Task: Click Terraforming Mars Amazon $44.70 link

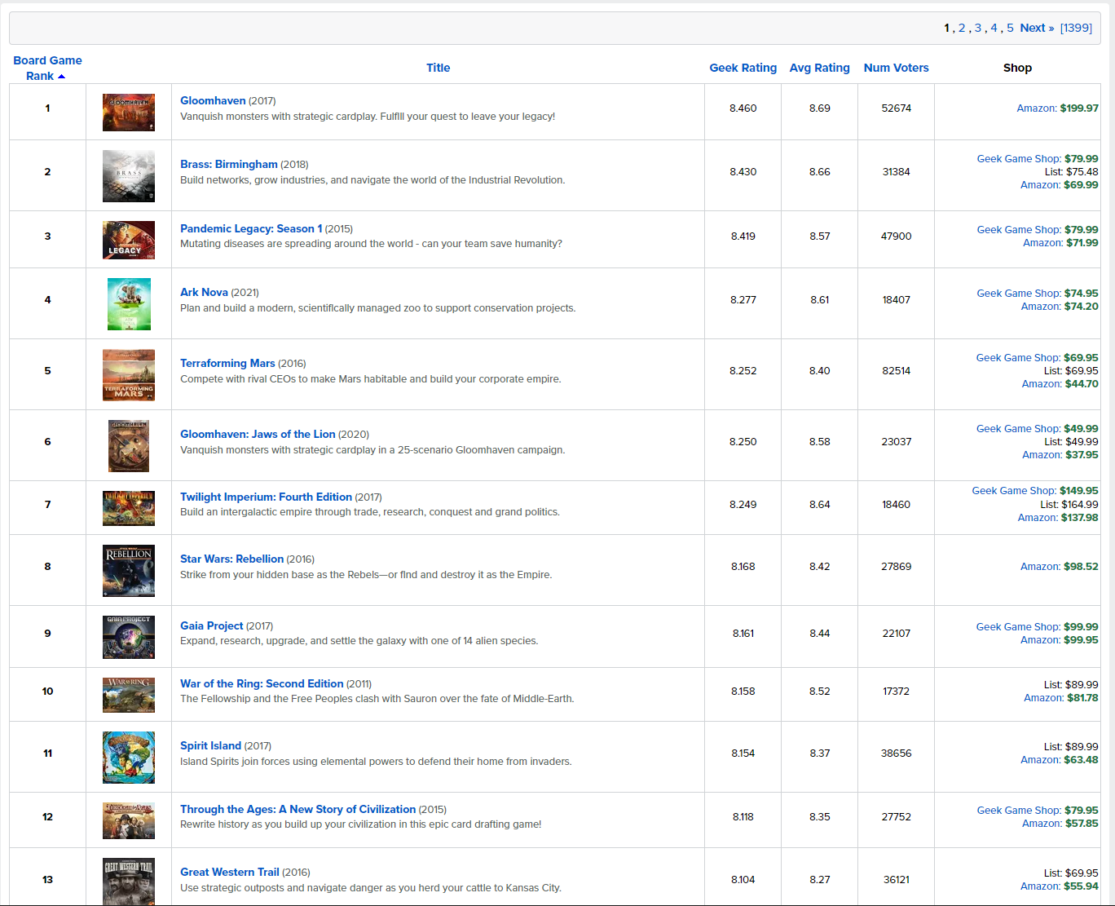Action: tap(1060, 383)
